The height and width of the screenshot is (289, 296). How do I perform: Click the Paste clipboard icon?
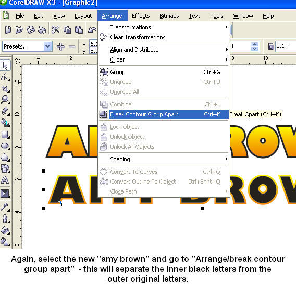click(79, 30)
